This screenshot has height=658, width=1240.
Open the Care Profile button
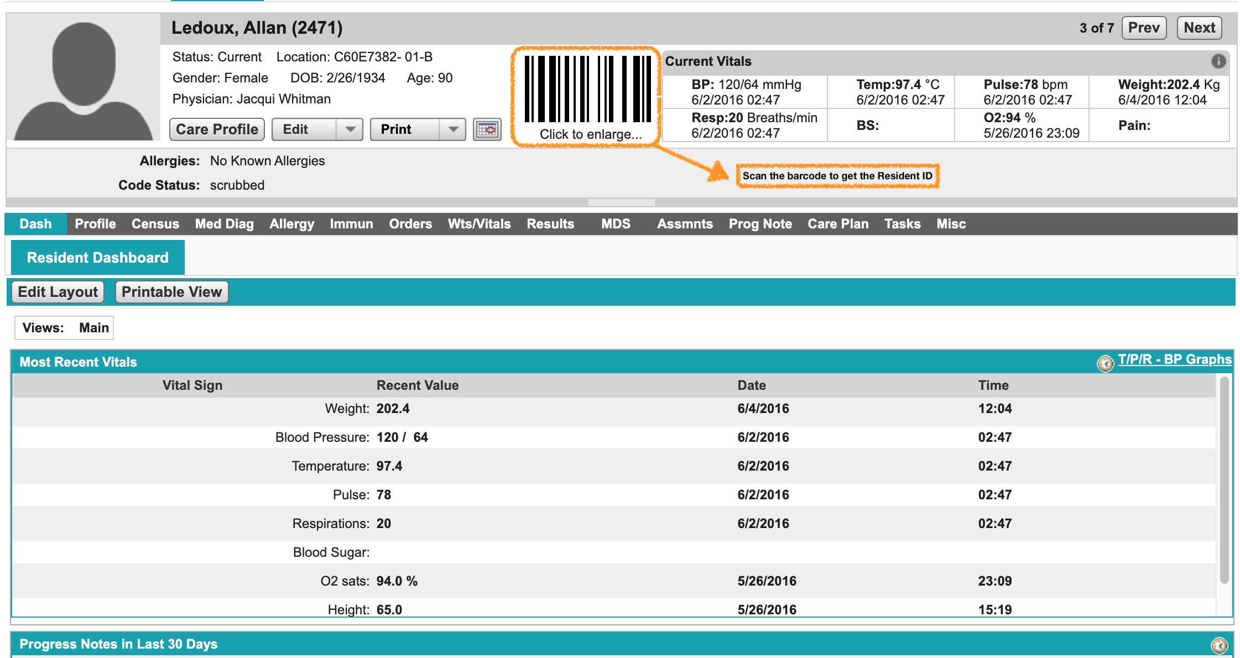point(217,129)
